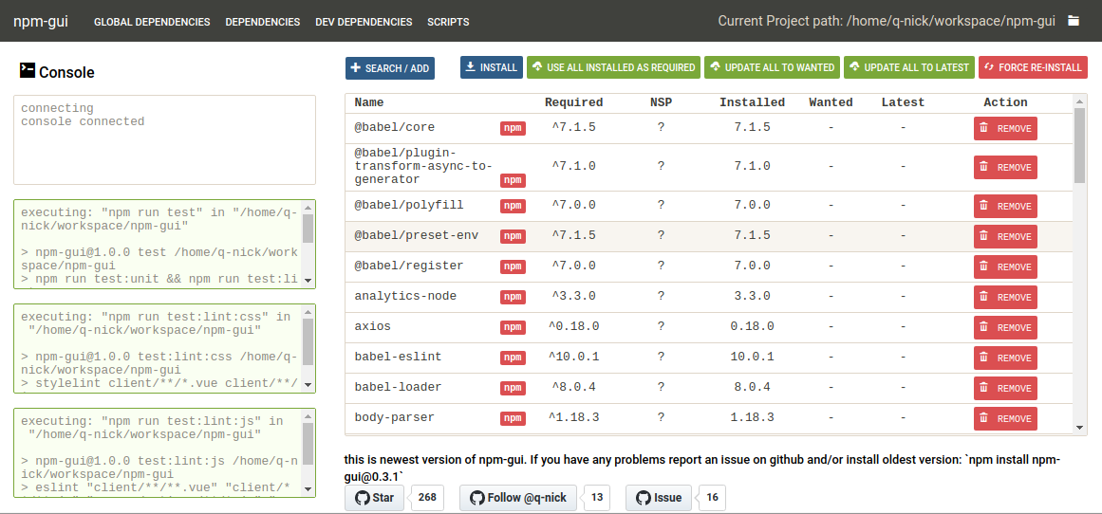Open the project folder icon in the header
Screen dimensions: 1102x514
pos(1074,21)
